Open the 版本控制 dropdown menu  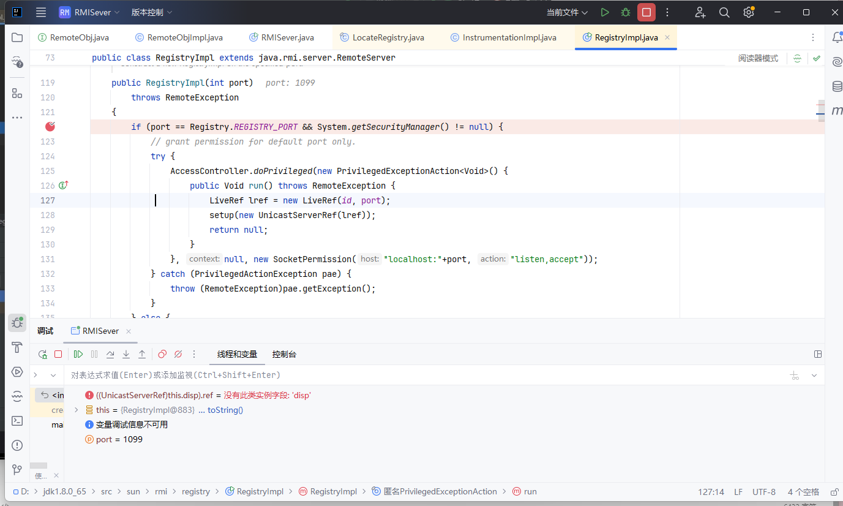pos(152,12)
